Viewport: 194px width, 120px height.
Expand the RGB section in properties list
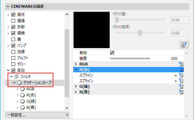point(76,64)
